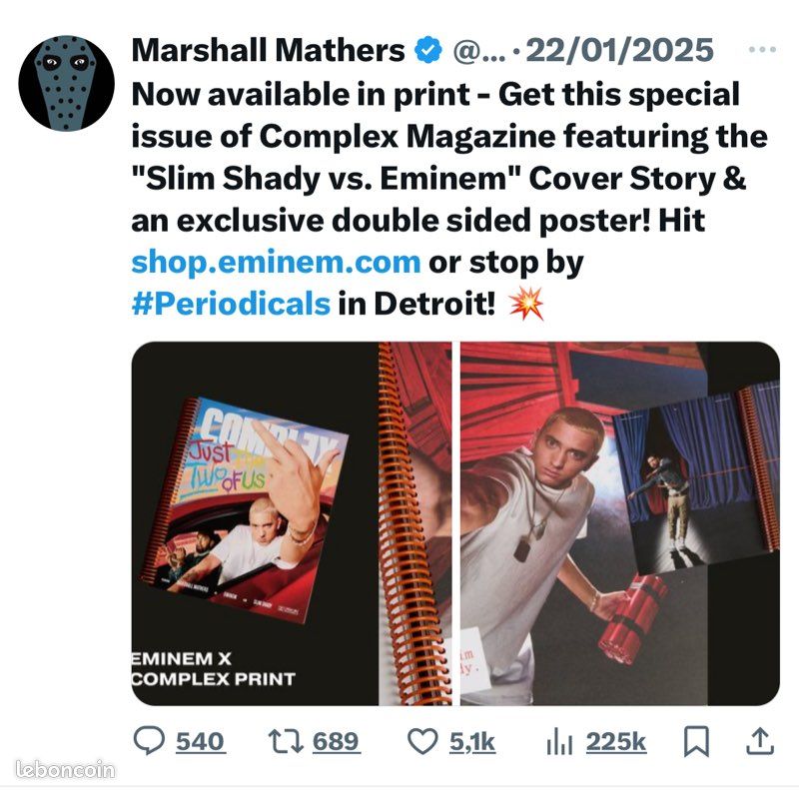Click the Marshall Mathers display name
799x793 pixels.
(x=268, y=50)
